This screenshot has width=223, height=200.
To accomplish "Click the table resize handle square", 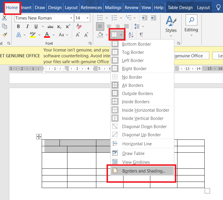I will coord(207,191).
